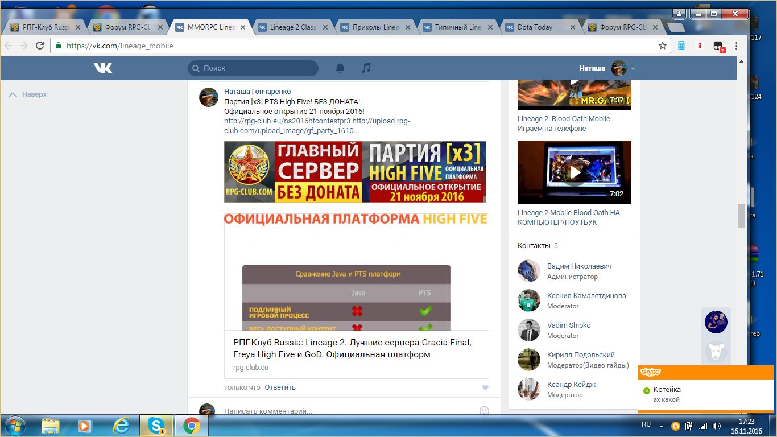Image resolution: width=777 pixels, height=437 pixels.
Task: Click Ответить under the post
Action: [280, 387]
